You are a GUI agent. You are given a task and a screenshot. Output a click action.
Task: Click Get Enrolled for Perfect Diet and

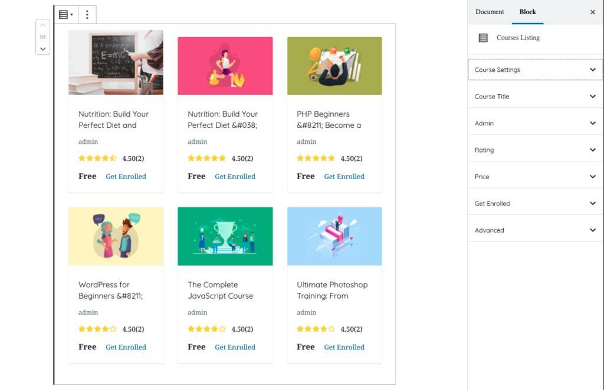pyautogui.click(x=126, y=177)
